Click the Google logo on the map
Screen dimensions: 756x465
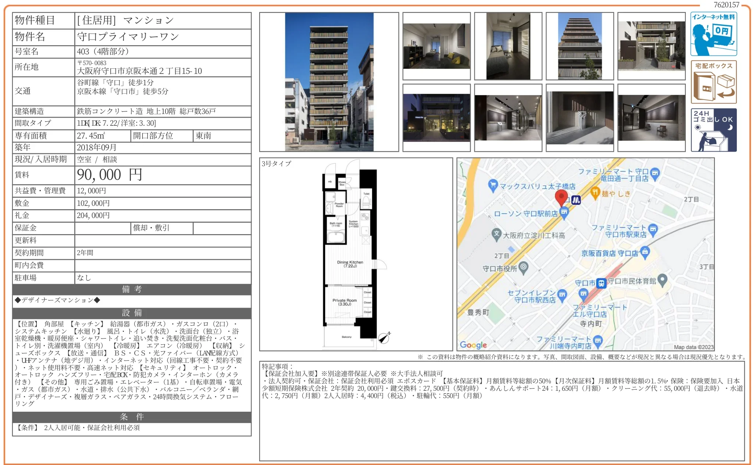point(473,345)
